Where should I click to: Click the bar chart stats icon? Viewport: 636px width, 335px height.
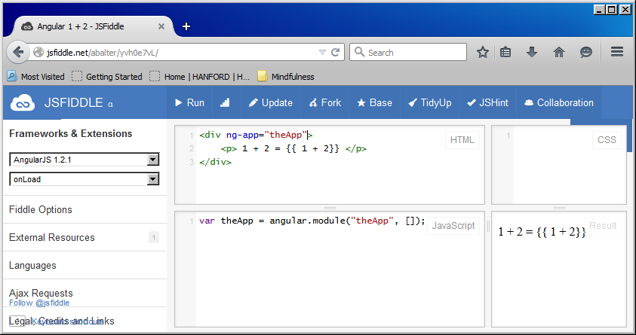click(225, 103)
